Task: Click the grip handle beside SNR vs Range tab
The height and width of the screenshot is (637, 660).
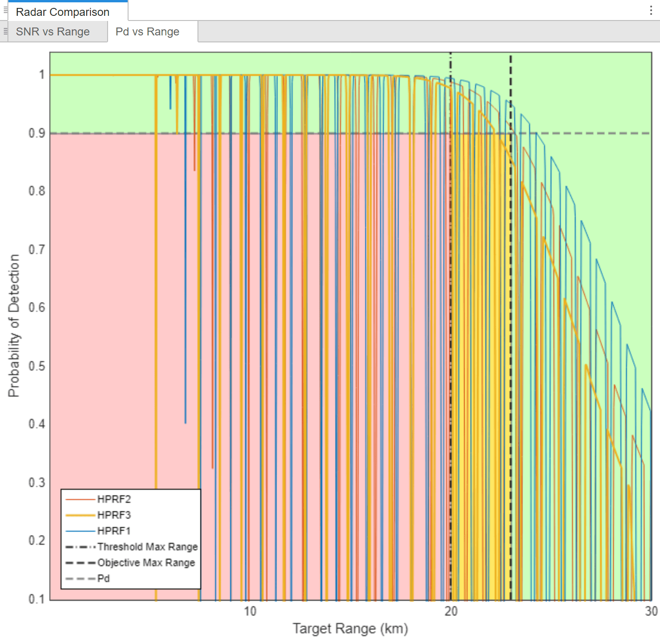Action: 5,31
